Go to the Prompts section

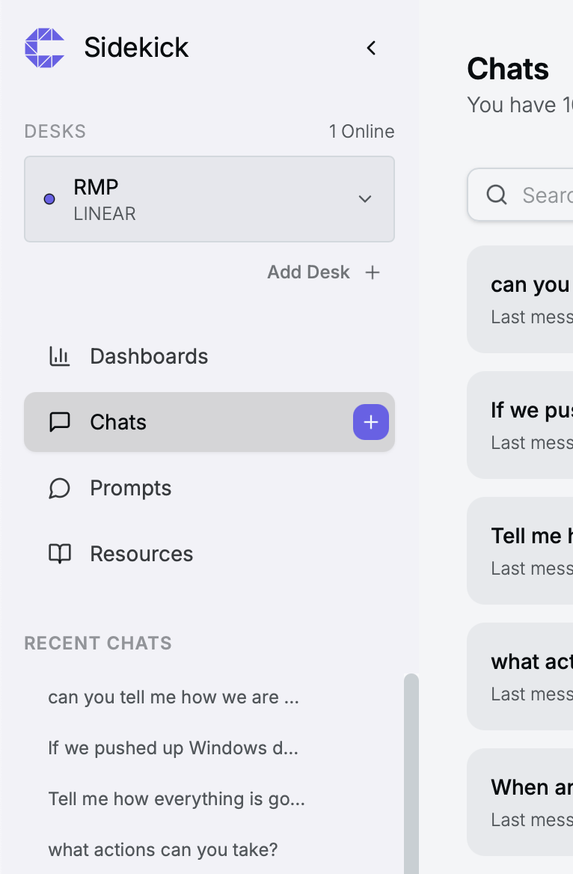[x=131, y=488]
